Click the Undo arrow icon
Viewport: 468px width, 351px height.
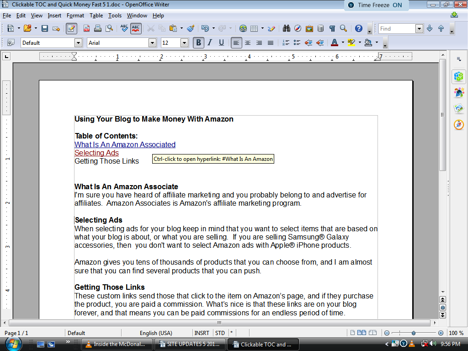point(205,28)
